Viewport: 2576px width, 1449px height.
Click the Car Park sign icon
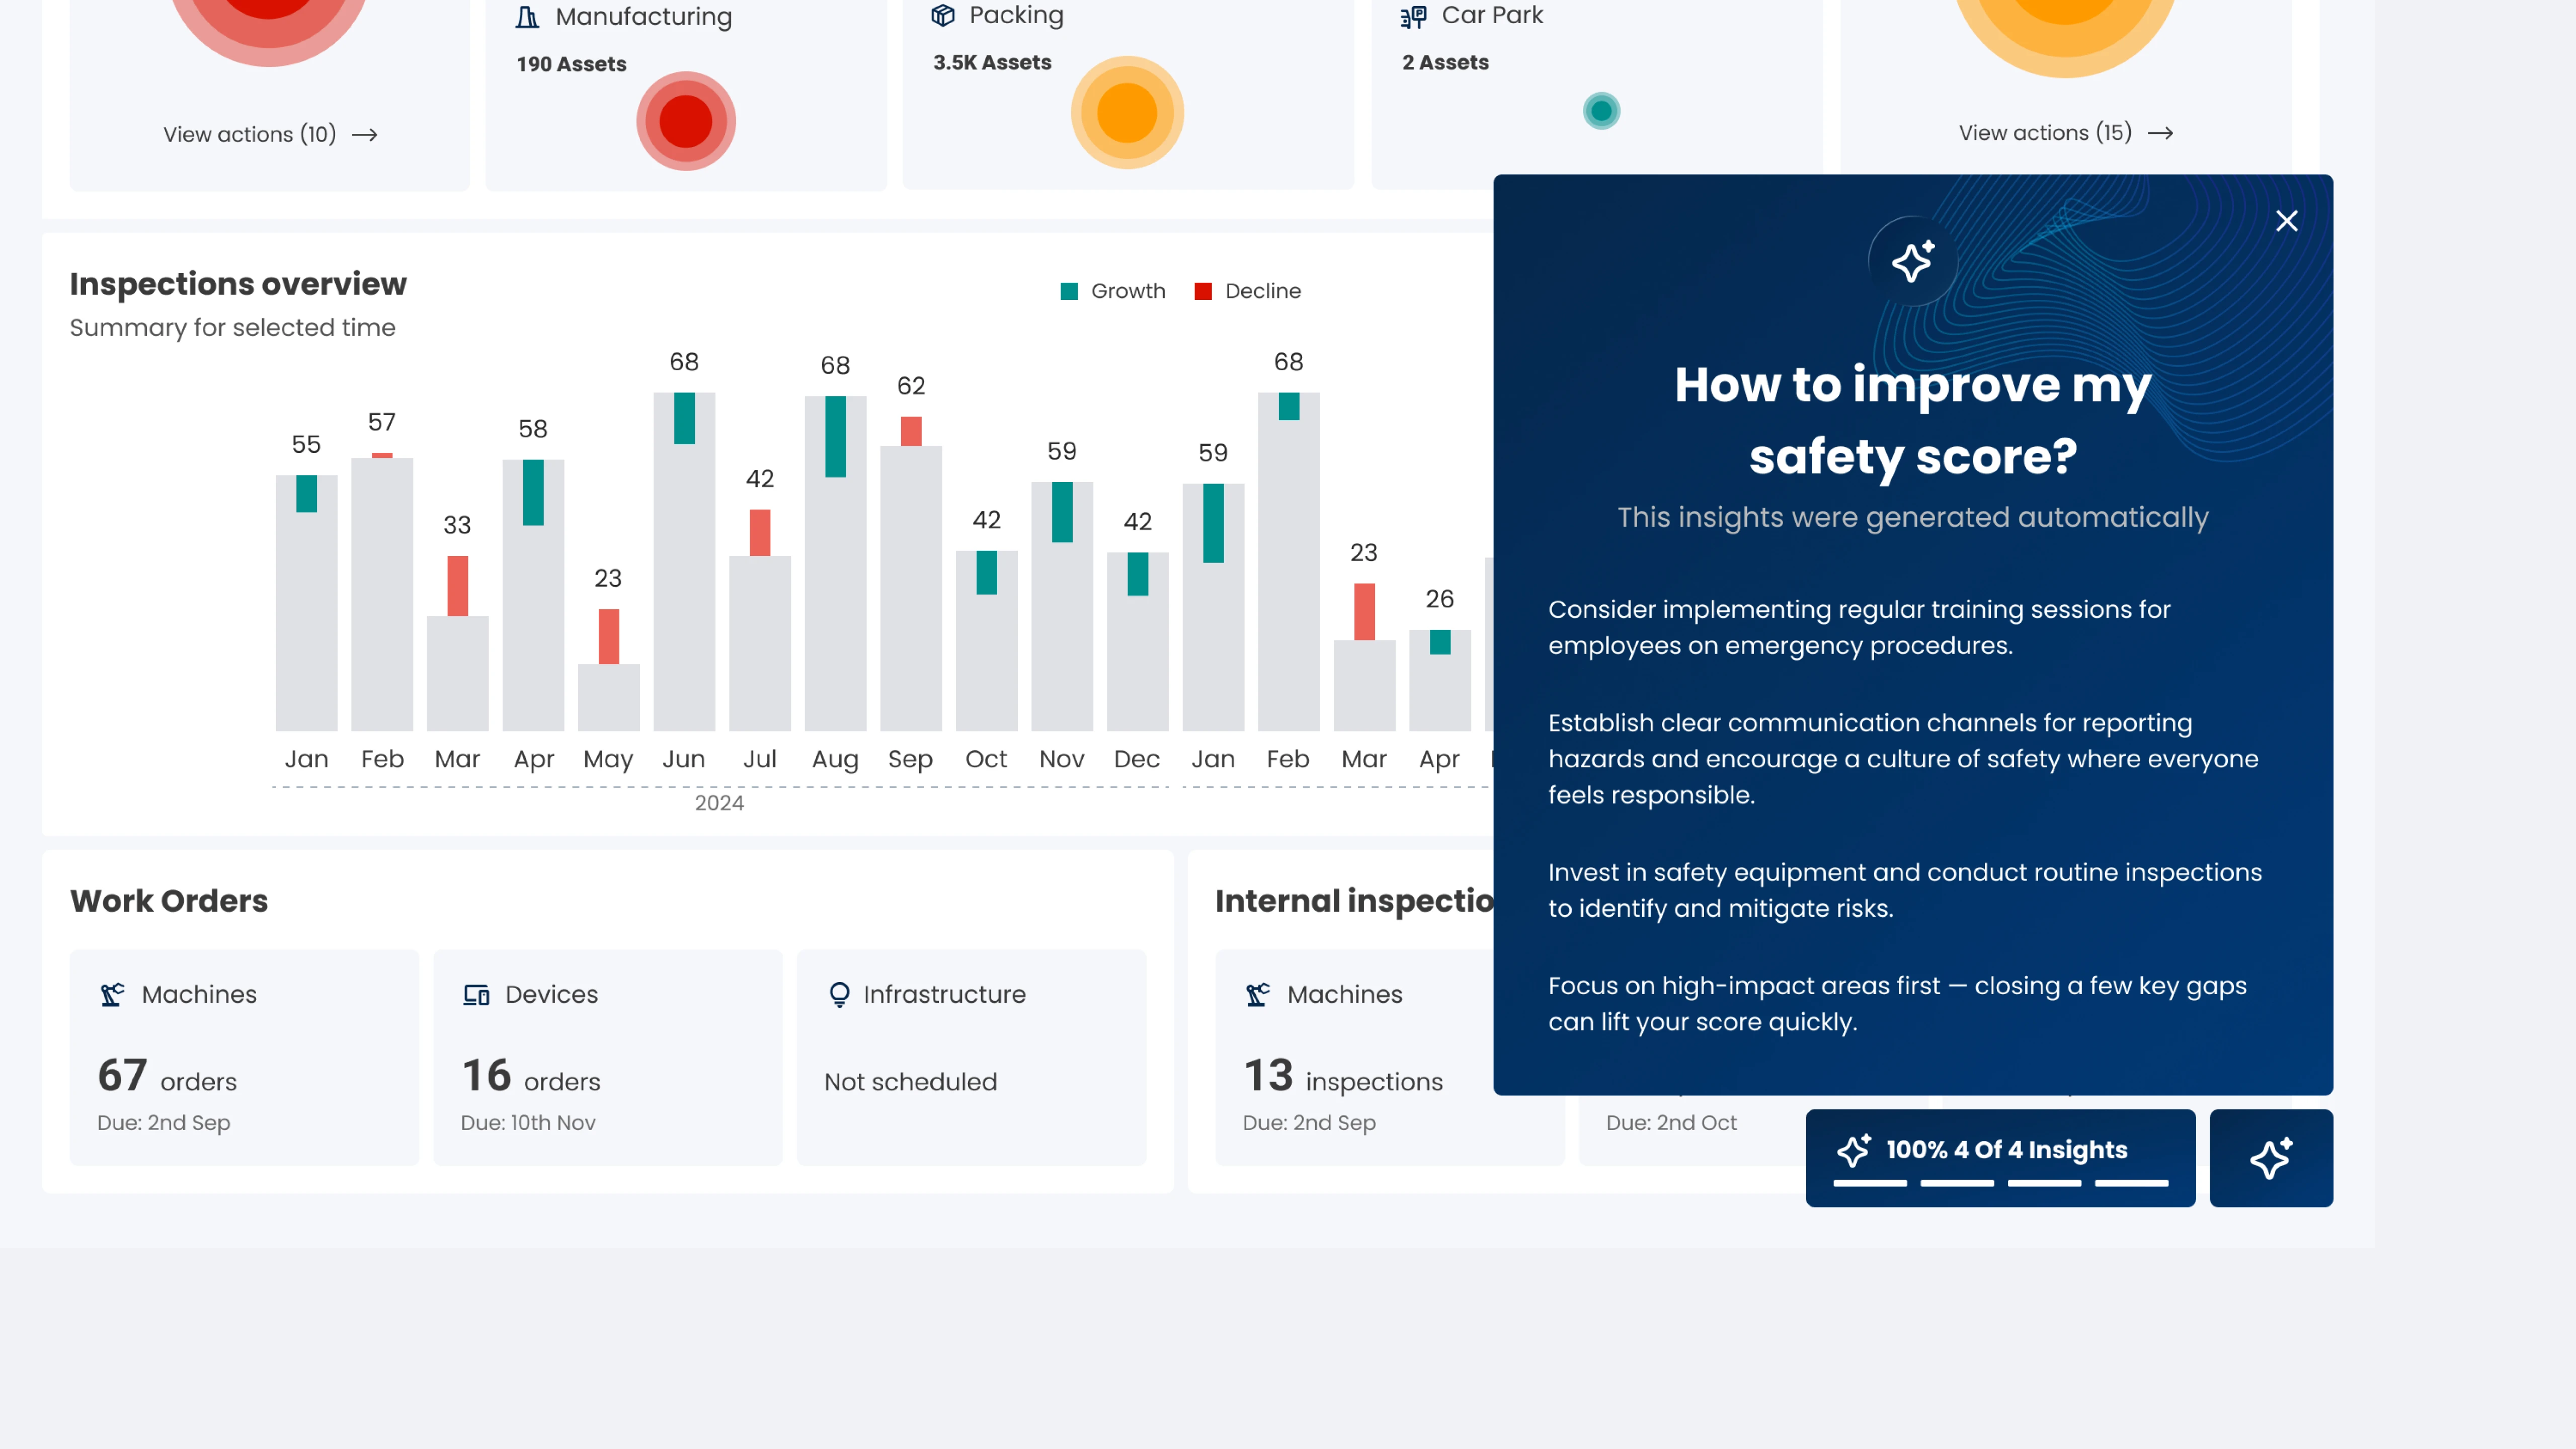coord(1413,16)
